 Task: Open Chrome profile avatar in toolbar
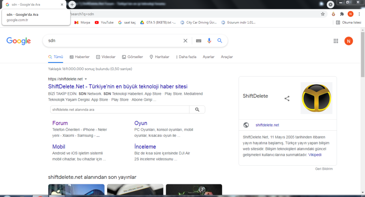(x=350, y=14)
